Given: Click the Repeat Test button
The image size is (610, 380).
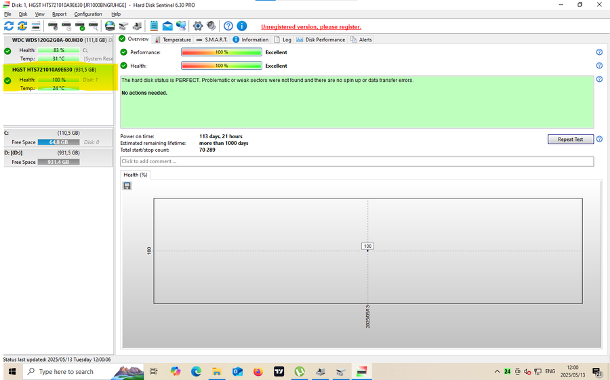Looking at the screenshot, I should click(570, 139).
